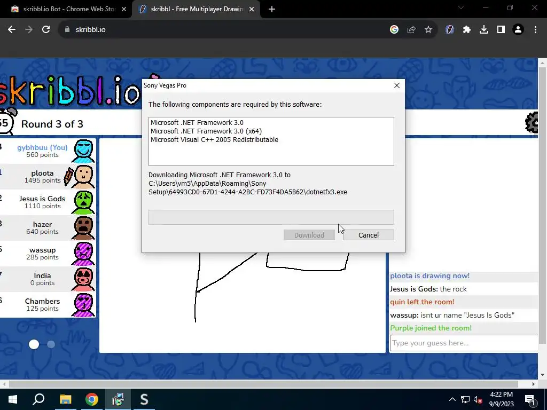Click the Cancel button in Sony Vegas dialog

tap(369, 235)
